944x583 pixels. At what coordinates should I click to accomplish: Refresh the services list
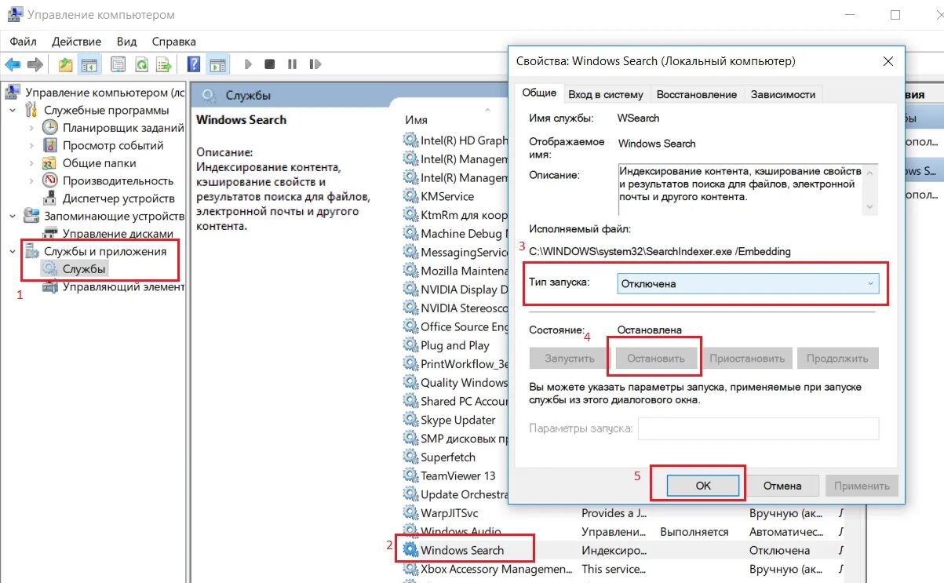(x=142, y=64)
